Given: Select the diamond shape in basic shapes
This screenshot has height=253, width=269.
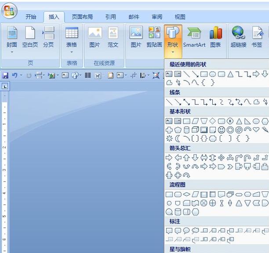Looking at the screenshot, I should [x=213, y=121].
